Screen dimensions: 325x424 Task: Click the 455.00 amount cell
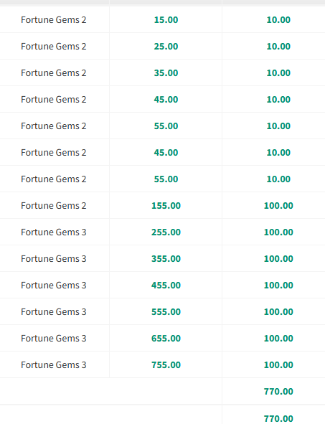pyautogui.click(x=166, y=285)
